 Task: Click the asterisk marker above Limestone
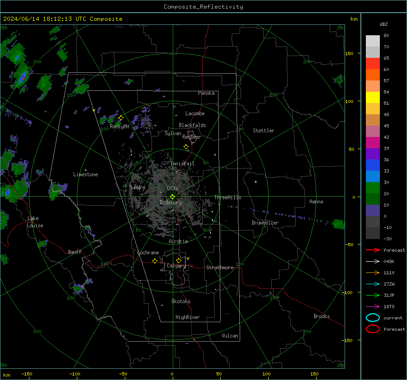pos(85,170)
